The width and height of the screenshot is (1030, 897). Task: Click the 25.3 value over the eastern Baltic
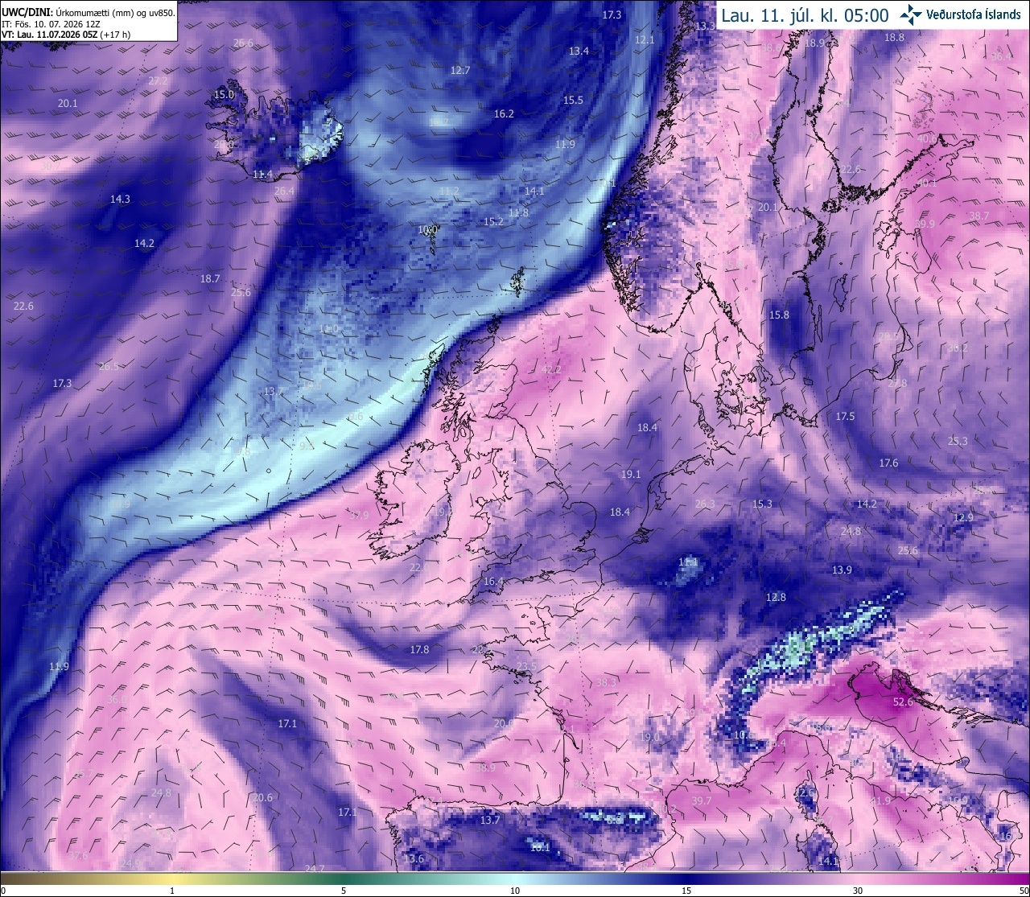point(958,441)
